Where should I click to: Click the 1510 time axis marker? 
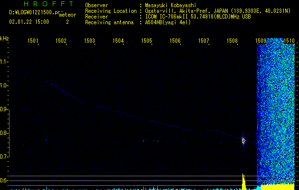[289, 40]
